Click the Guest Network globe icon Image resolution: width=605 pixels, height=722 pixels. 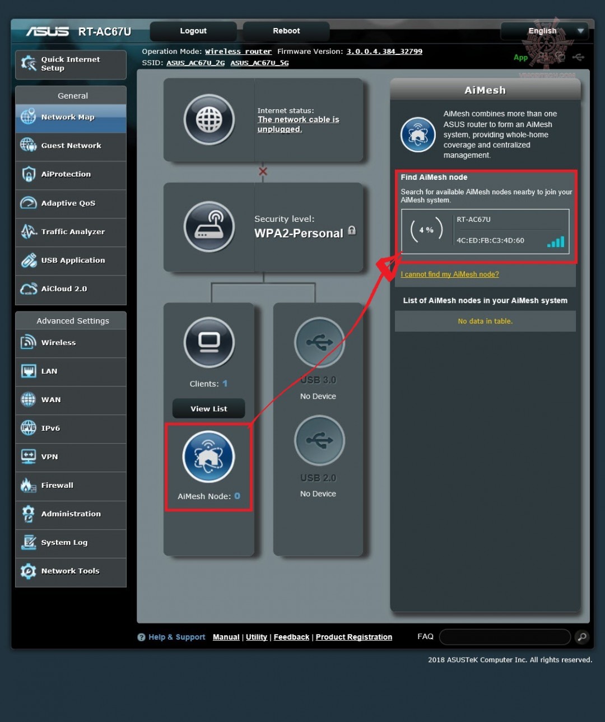[x=29, y=146]
